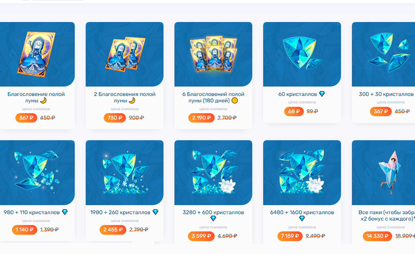The width and height of the screenshot is (415, 254).
Task: Buy the pack for 2 190 ₽
Action: coord(201,118)
